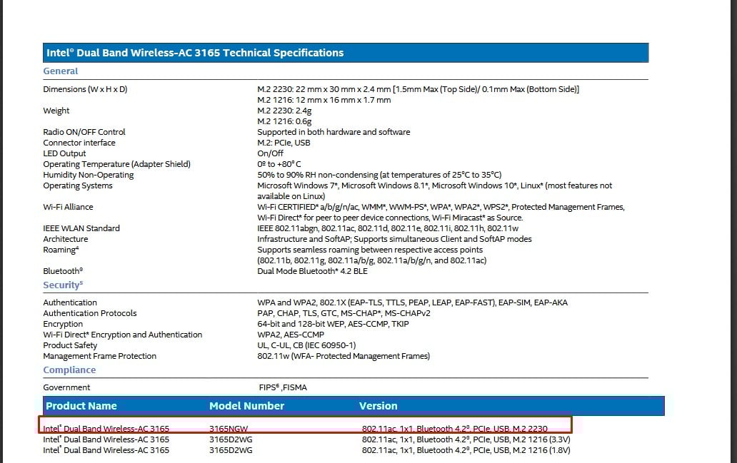
Task: Select "Supported in both hardware and software" text
Action: tap(334, 132)
